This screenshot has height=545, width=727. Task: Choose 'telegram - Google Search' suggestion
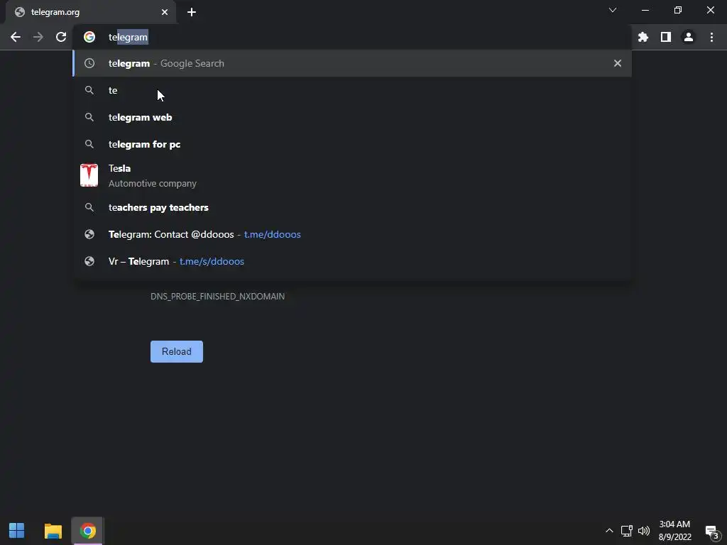point(352,63)
